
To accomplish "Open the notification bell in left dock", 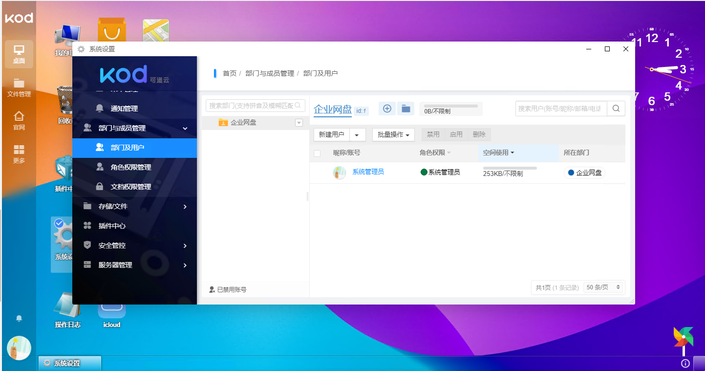I will [x=19, y=318].
